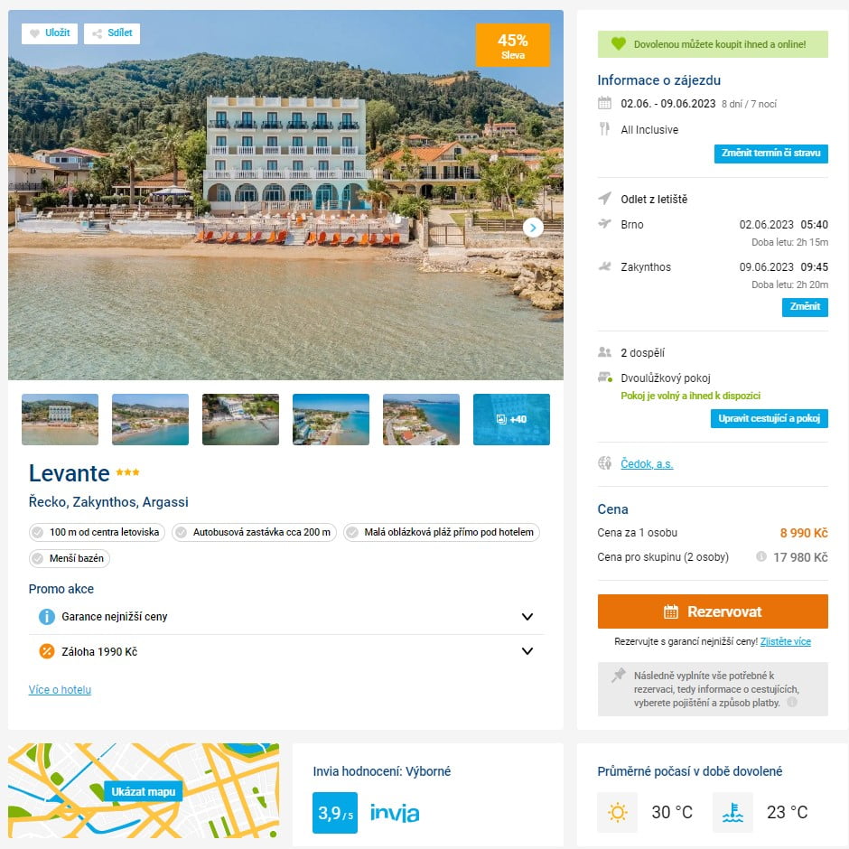The height and width of the screenshot is (849, 849).
Task: Click the info icon beside Garance nejnižší ceny
Action: [x=47, y=617]
